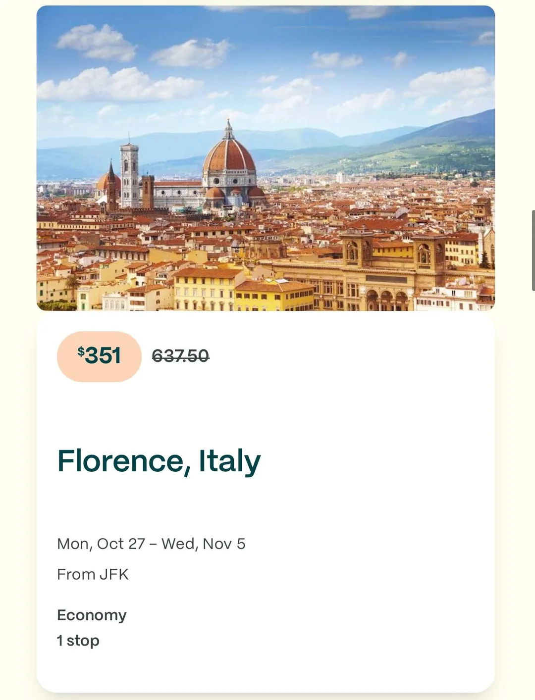Click the From JFK origin text
535x700 pixels.
pyautogui.click(x=93, y=574)
